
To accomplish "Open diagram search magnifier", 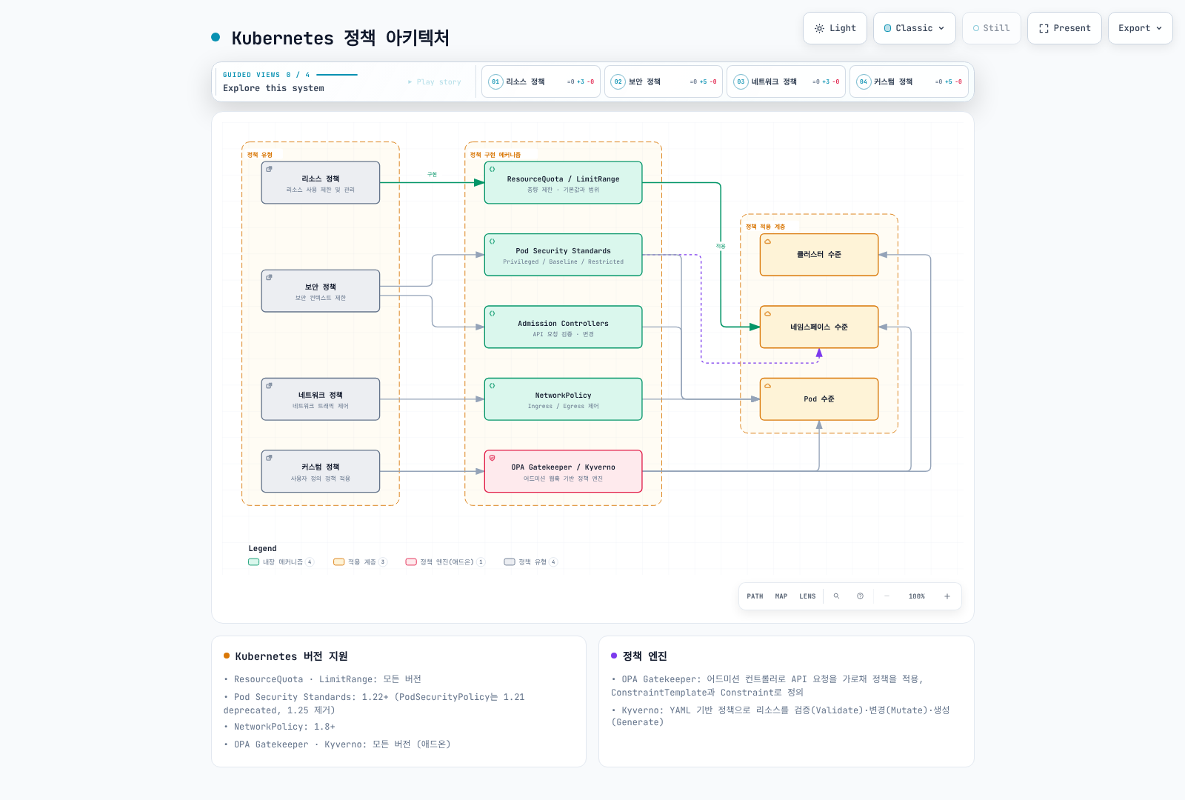I will tap(836, 596).
